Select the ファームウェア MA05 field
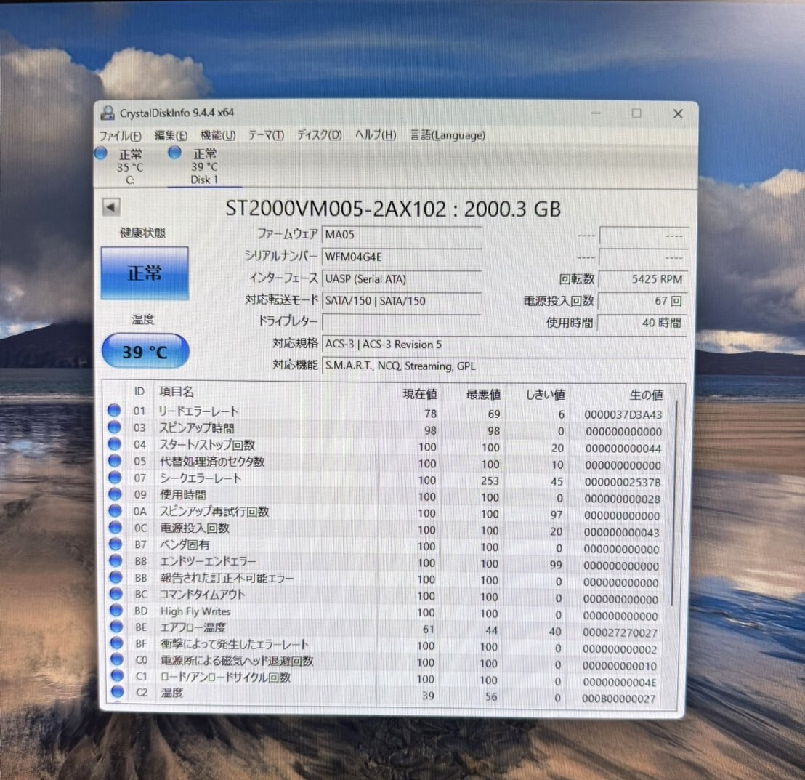805x780 pixels. pos(402,234)
